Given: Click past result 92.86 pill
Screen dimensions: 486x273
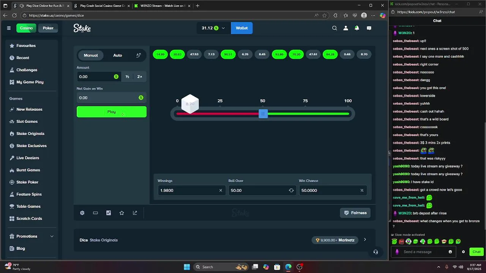Looking at the screenshot, I should point(279,54).
